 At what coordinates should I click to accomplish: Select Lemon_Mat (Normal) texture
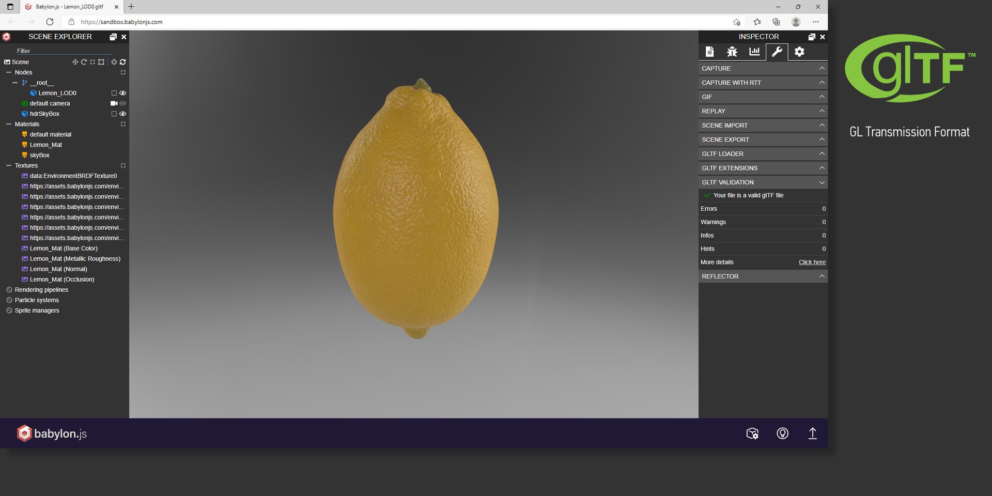point(58,269)
